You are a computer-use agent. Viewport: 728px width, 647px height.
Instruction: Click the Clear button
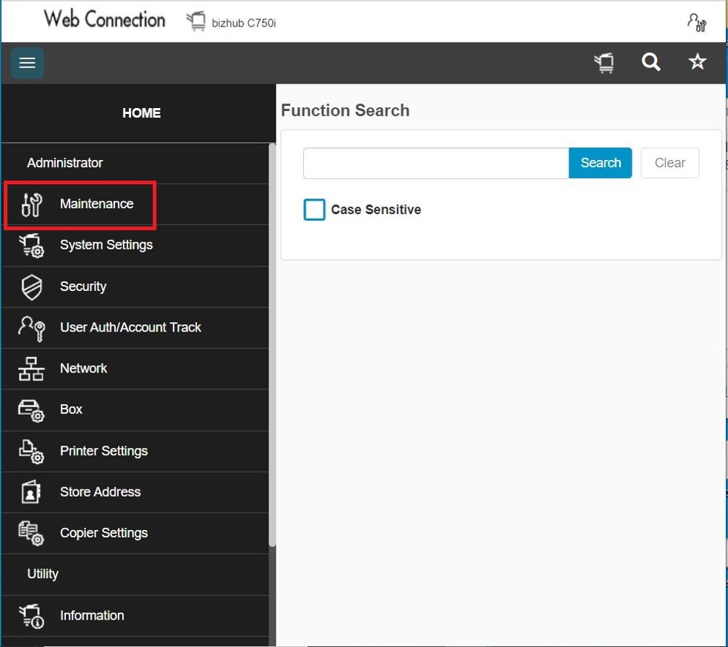669,163
